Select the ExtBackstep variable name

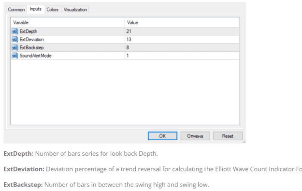point(32,47)
